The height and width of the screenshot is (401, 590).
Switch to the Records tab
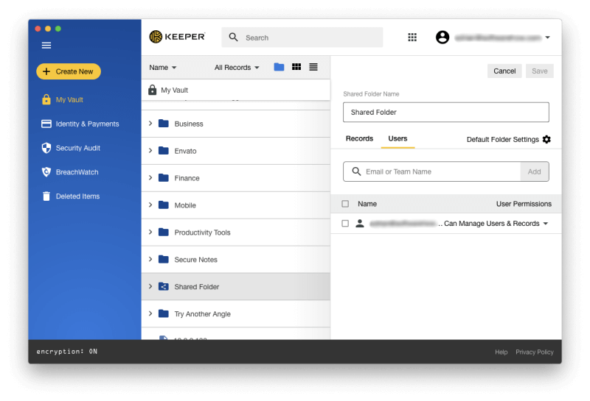pos(359,138)
